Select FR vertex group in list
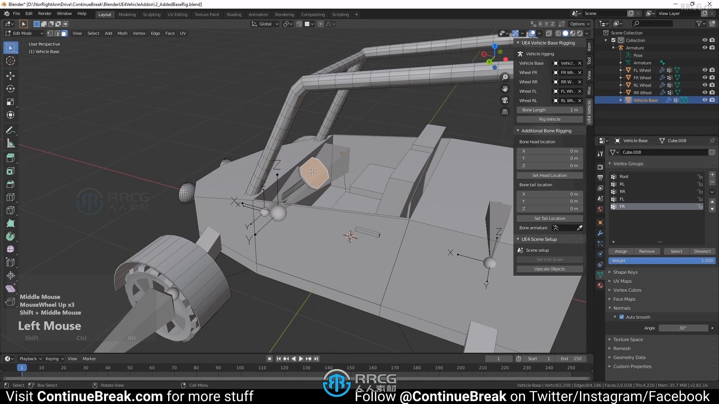This screenshot has width=719, height=404. 652,206
